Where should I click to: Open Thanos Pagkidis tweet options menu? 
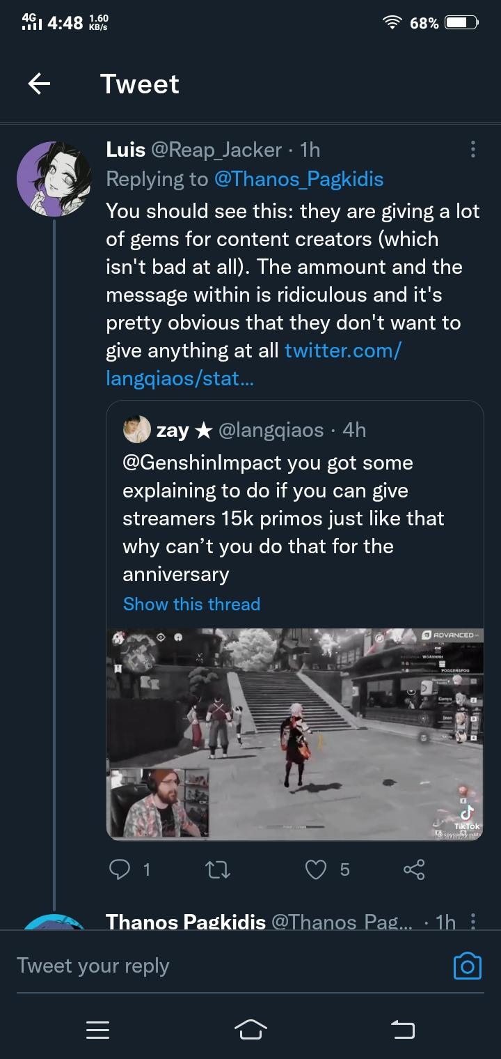[x=473, y=922]
